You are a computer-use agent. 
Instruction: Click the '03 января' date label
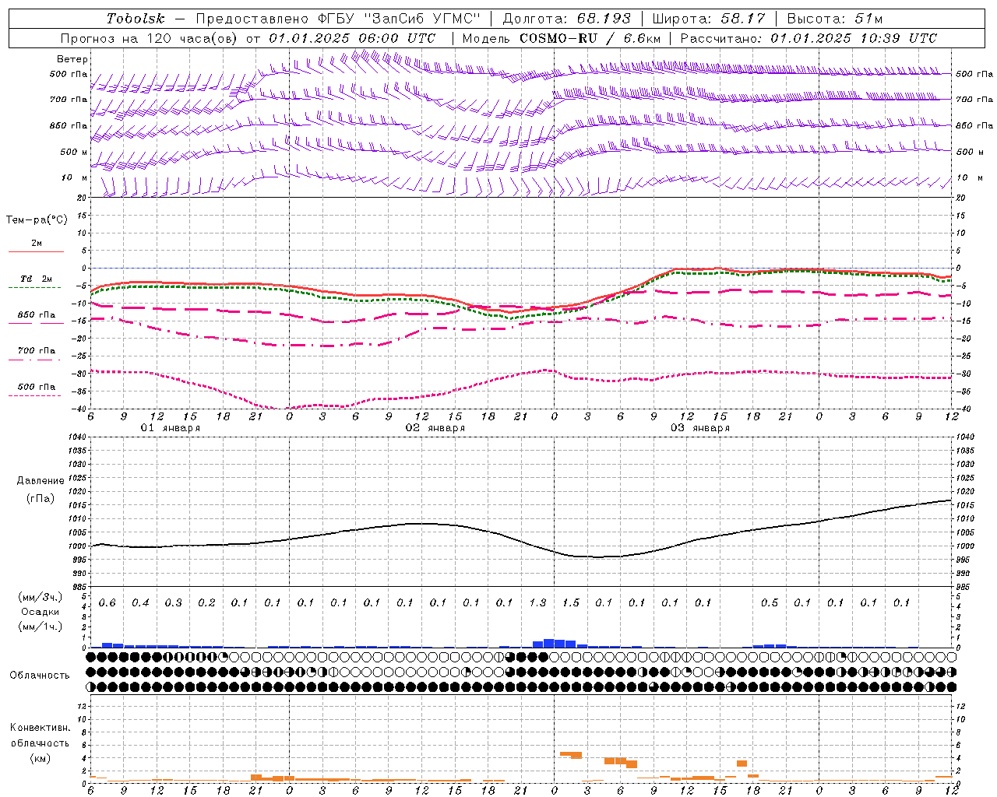point(700,428)
